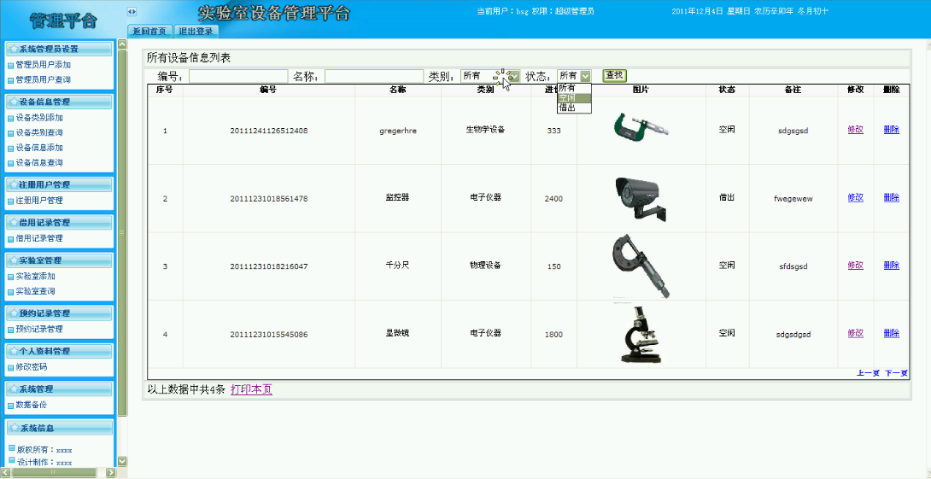Select the 退出登录 tab
The image size is (931, 479).
pyautogui.click(x=196, y=31)
